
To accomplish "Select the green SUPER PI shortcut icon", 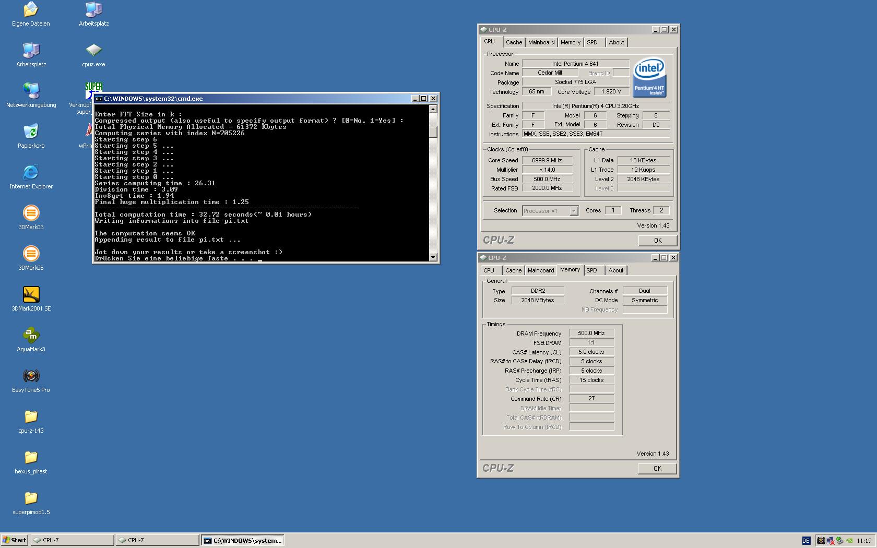I will click(x=93, y=87).
